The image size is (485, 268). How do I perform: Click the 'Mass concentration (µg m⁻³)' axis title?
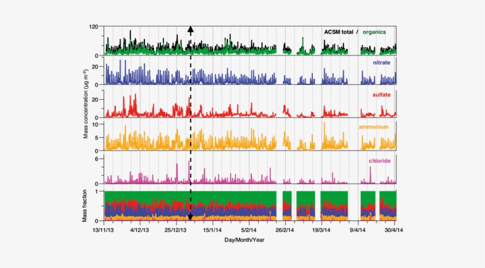(x=85, y=104)
